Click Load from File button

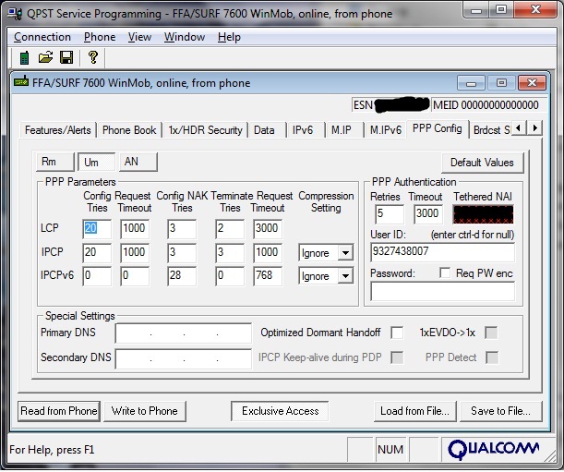tap(414, 411)
